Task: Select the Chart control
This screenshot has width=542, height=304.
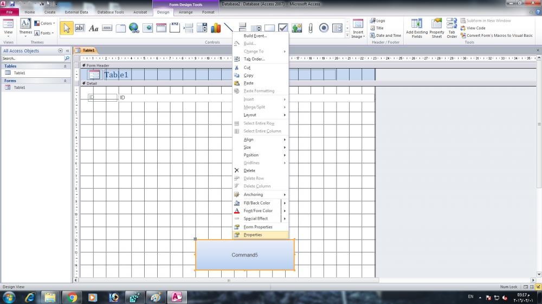Action: [x=215, y=28]
